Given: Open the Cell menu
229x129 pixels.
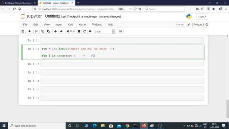Looking at the screenshot, I should pos(70,25).
